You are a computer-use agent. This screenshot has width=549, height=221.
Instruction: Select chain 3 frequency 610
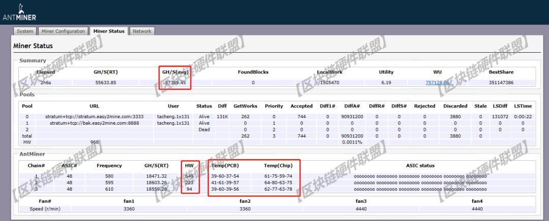pos(109,189)
